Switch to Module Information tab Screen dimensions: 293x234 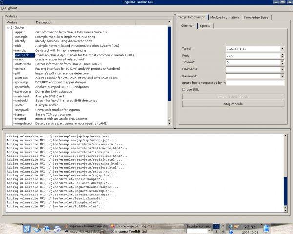click(x=224, y=17)
